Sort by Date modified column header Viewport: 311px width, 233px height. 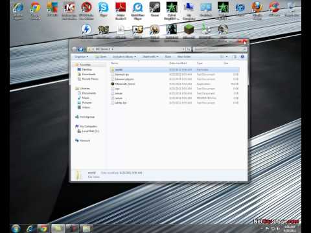click(178, 63)
